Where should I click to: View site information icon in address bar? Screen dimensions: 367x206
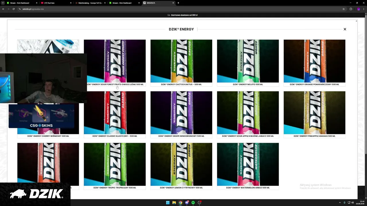20,9
